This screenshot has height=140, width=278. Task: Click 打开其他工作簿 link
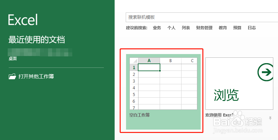[x=36, y=77]
